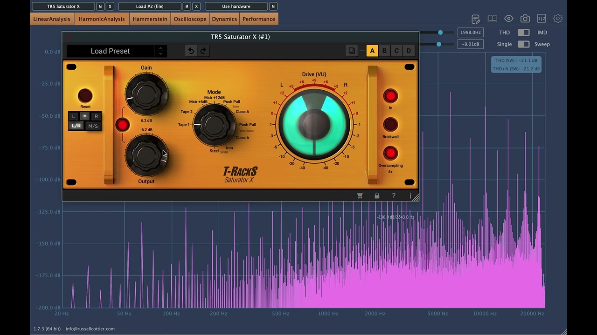Image resolution: width=597 pixels, height=335 pixels.
Task: Open the Dynamics tab
Action: [x=224, y=19]
